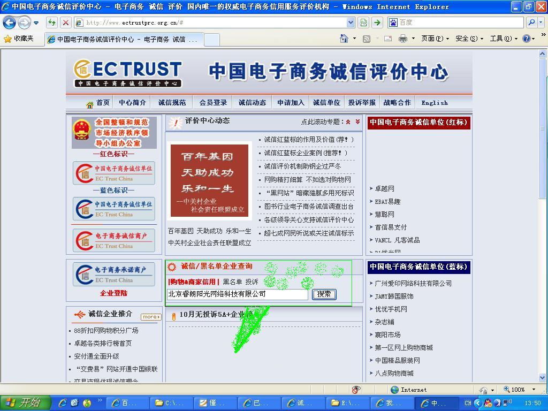Click the 企业登陆 red link

113,293
